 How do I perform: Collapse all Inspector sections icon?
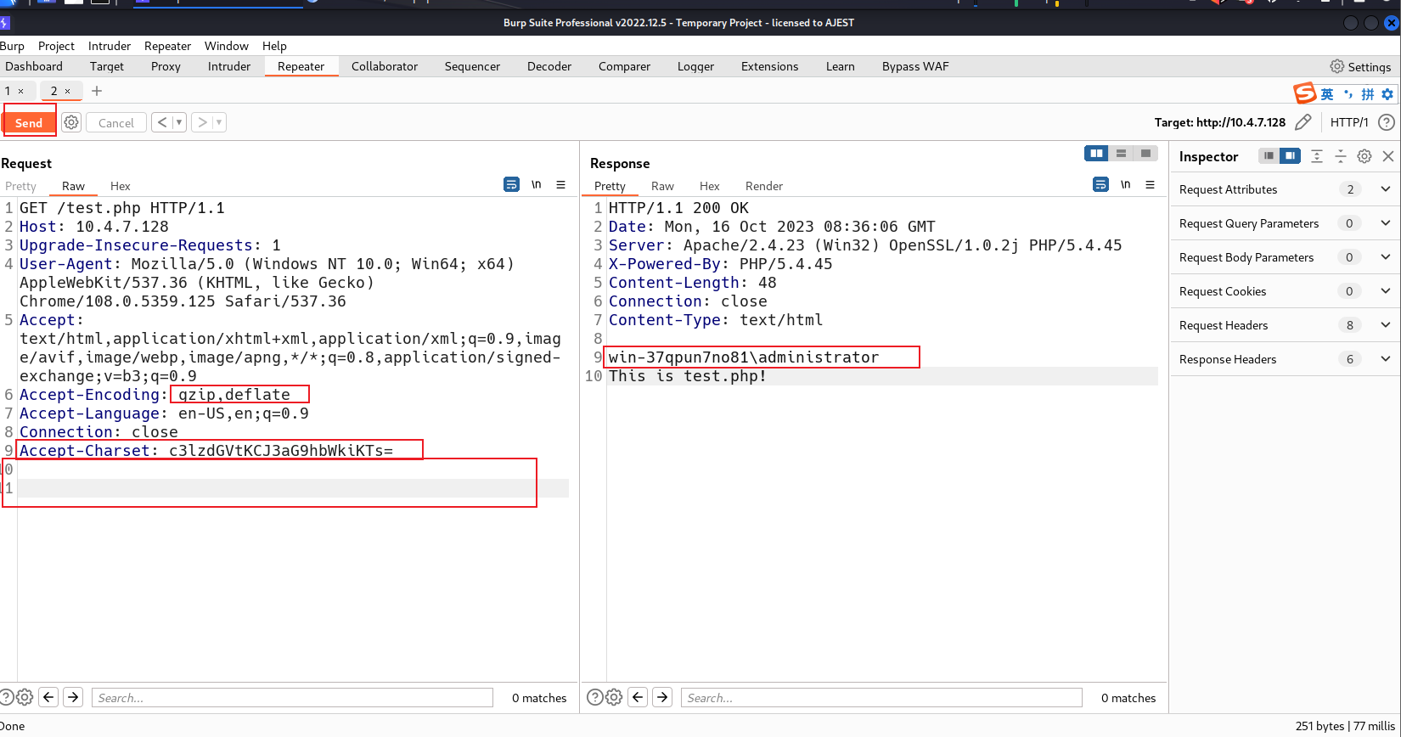1341,156
